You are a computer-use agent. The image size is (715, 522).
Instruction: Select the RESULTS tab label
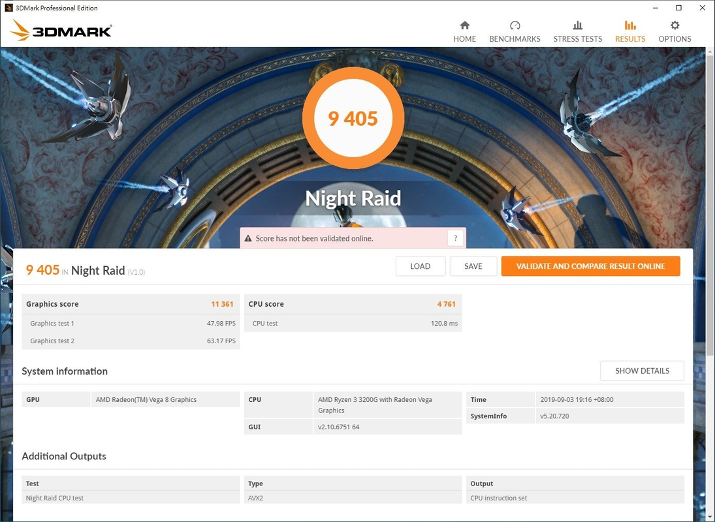630,39
